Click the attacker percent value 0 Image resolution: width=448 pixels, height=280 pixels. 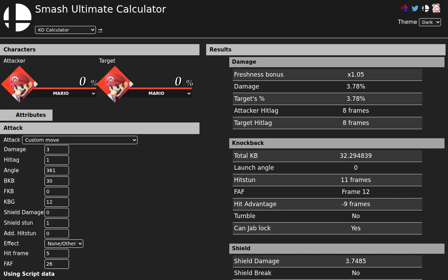pos(83,82)
